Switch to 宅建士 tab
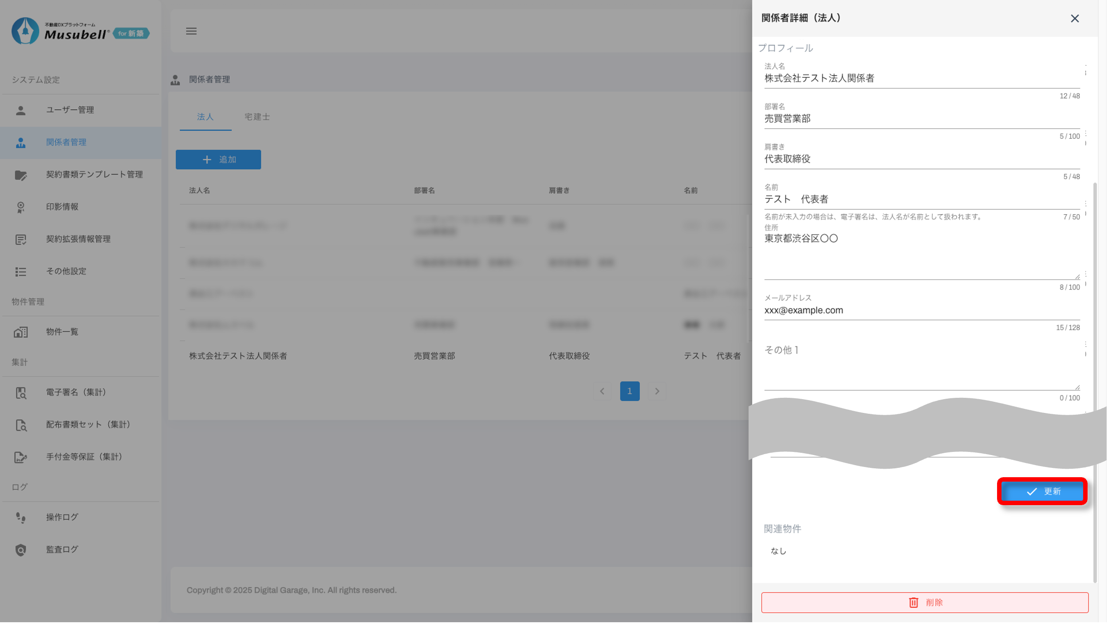 (257, 117)
